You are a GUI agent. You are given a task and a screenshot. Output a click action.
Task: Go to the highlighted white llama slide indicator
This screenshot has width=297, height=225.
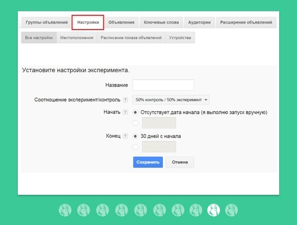[214, 210]
